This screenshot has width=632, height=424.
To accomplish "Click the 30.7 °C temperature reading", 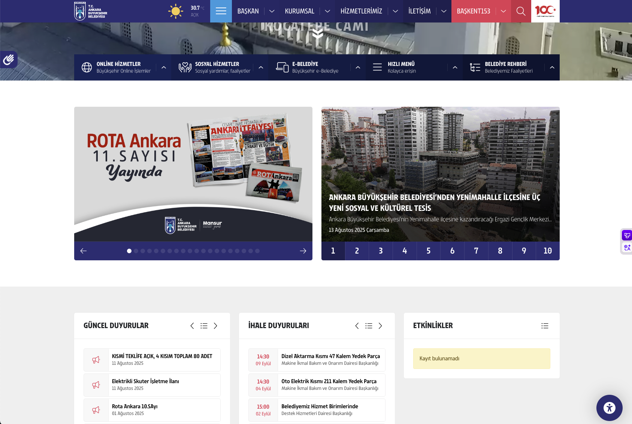I will click(197, 8).
